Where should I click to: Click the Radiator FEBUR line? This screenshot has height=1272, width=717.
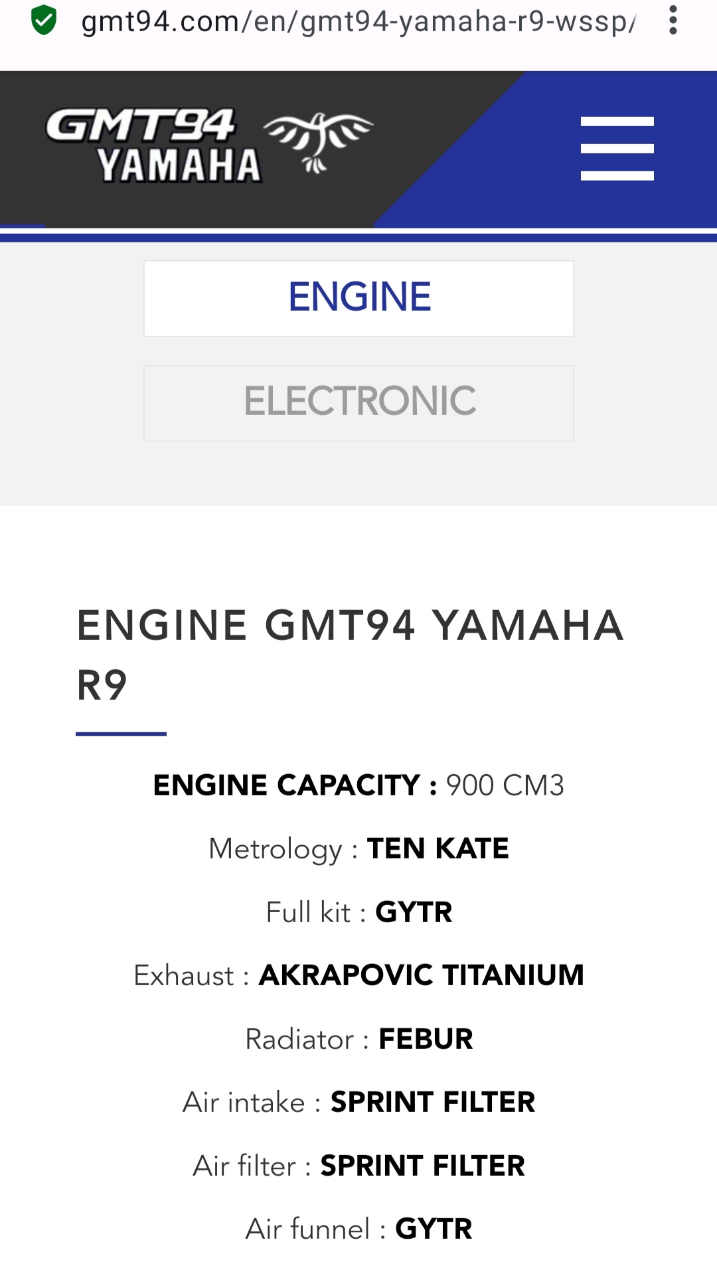(358, 1039)
